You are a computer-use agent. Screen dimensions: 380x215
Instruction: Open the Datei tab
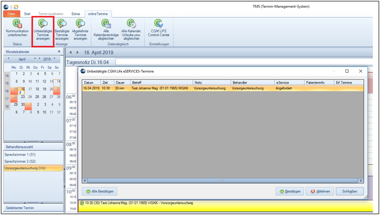(12, 14)
